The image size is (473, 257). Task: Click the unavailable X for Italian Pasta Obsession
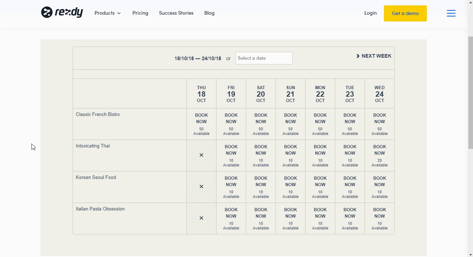tap(201, 218)
